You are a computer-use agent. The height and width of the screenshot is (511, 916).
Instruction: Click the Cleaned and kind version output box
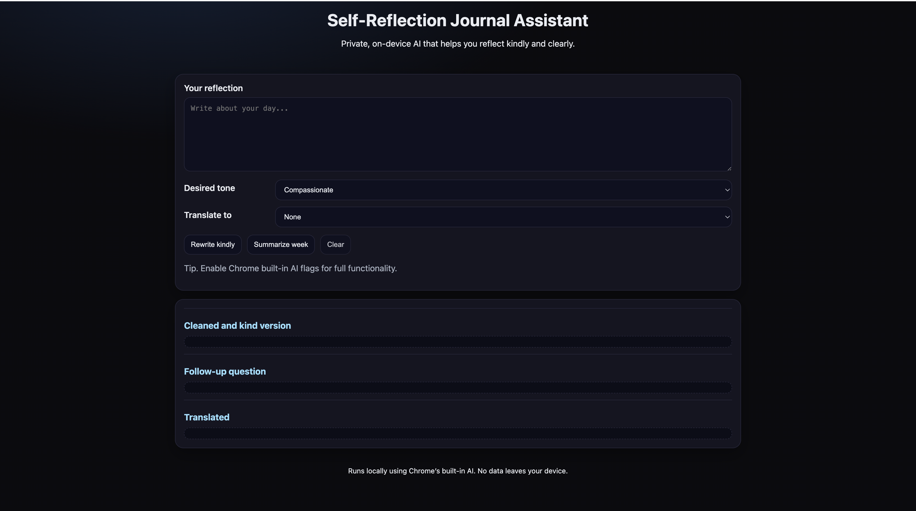(458, 342)
